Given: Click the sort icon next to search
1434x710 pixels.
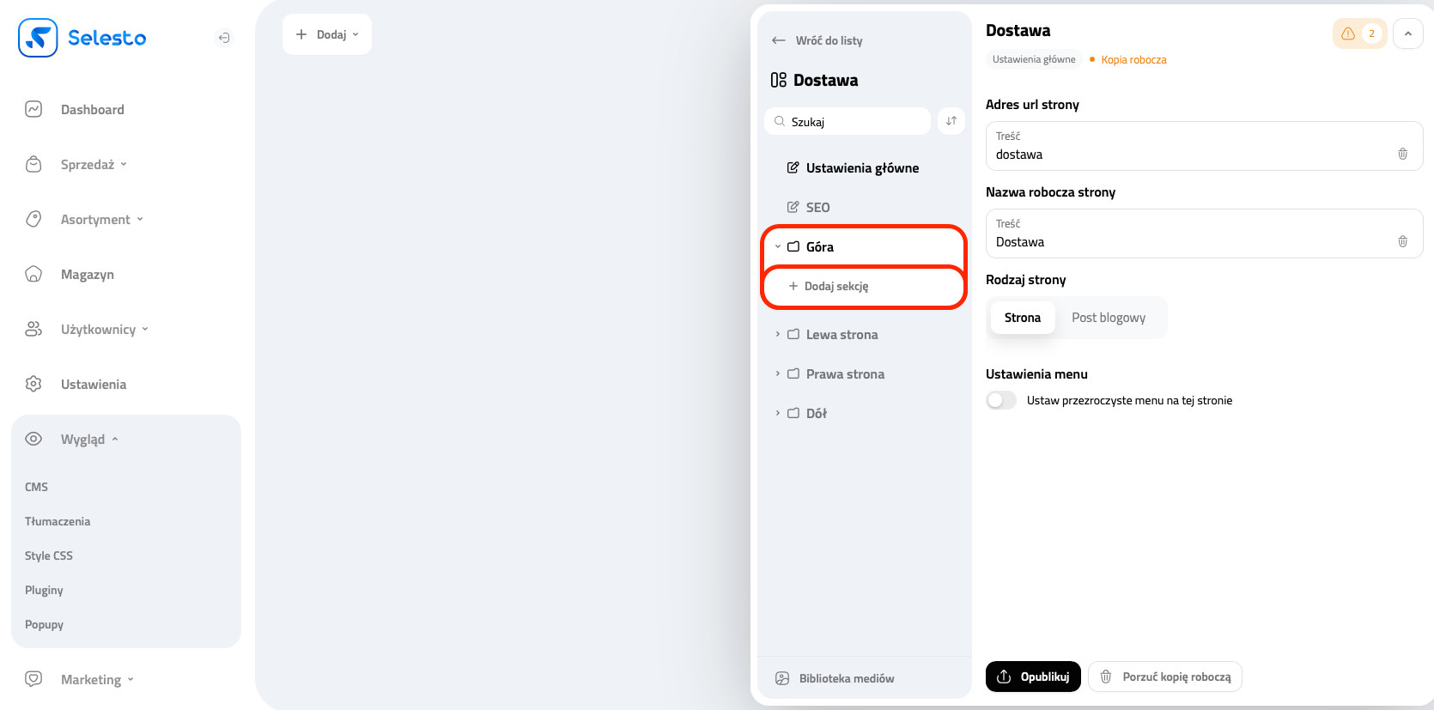Looking at the screenshot, I should (951, 121).
